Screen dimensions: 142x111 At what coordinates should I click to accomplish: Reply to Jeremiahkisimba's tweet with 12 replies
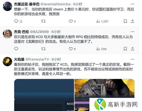point(18,21)
